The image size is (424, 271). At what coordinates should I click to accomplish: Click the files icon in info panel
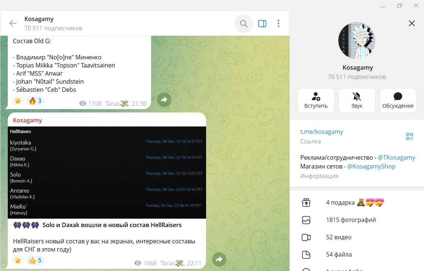click(306, 254)
